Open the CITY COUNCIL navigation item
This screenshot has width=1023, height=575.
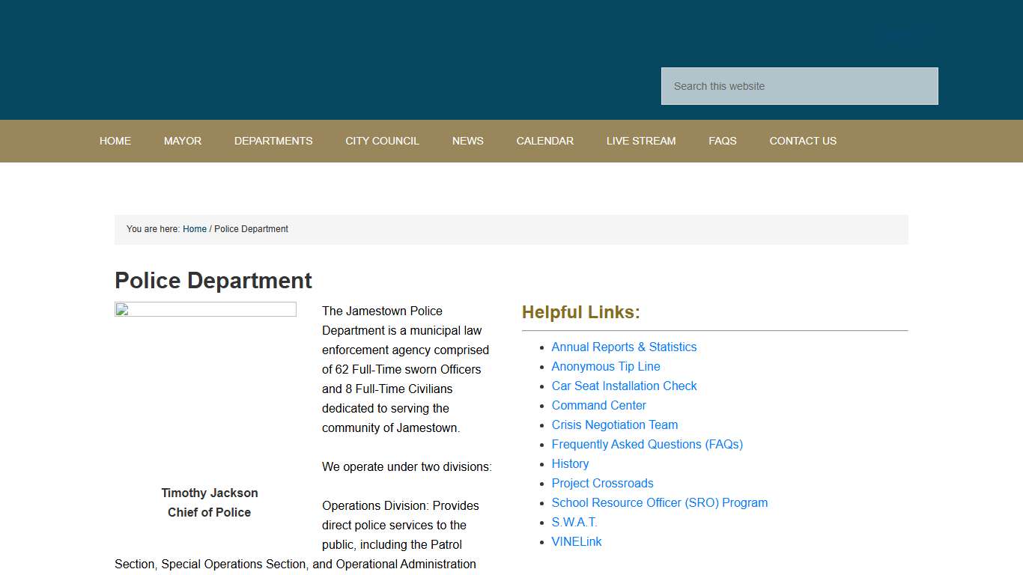382,141
